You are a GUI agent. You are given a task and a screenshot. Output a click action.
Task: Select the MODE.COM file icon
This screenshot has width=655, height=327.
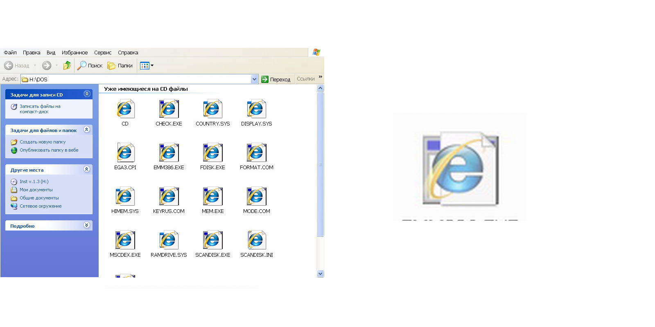tap(257, 196)
